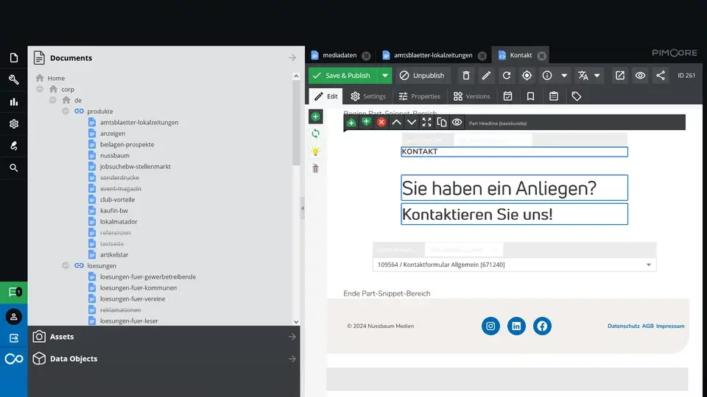Move the Part Headline block up
The image size is (707, 397).
tap(396, 123)
